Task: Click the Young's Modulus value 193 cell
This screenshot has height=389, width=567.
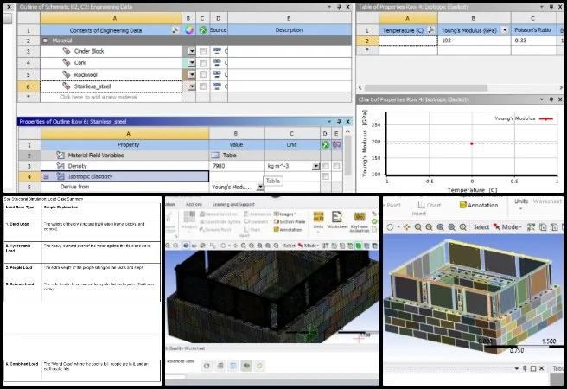Action: click(474, 41)
